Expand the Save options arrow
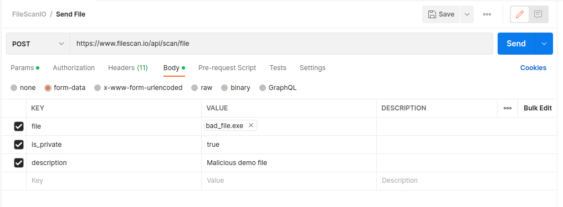Viewport: 563px width, 207px height. point(467,14)
